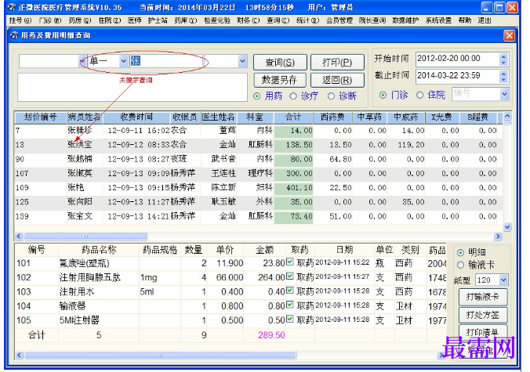Image resolution: width=530 pixels, height=372 pixels.
Task: Increase the 开始时间 value with up arrow
Action: (x=503, y=56)
